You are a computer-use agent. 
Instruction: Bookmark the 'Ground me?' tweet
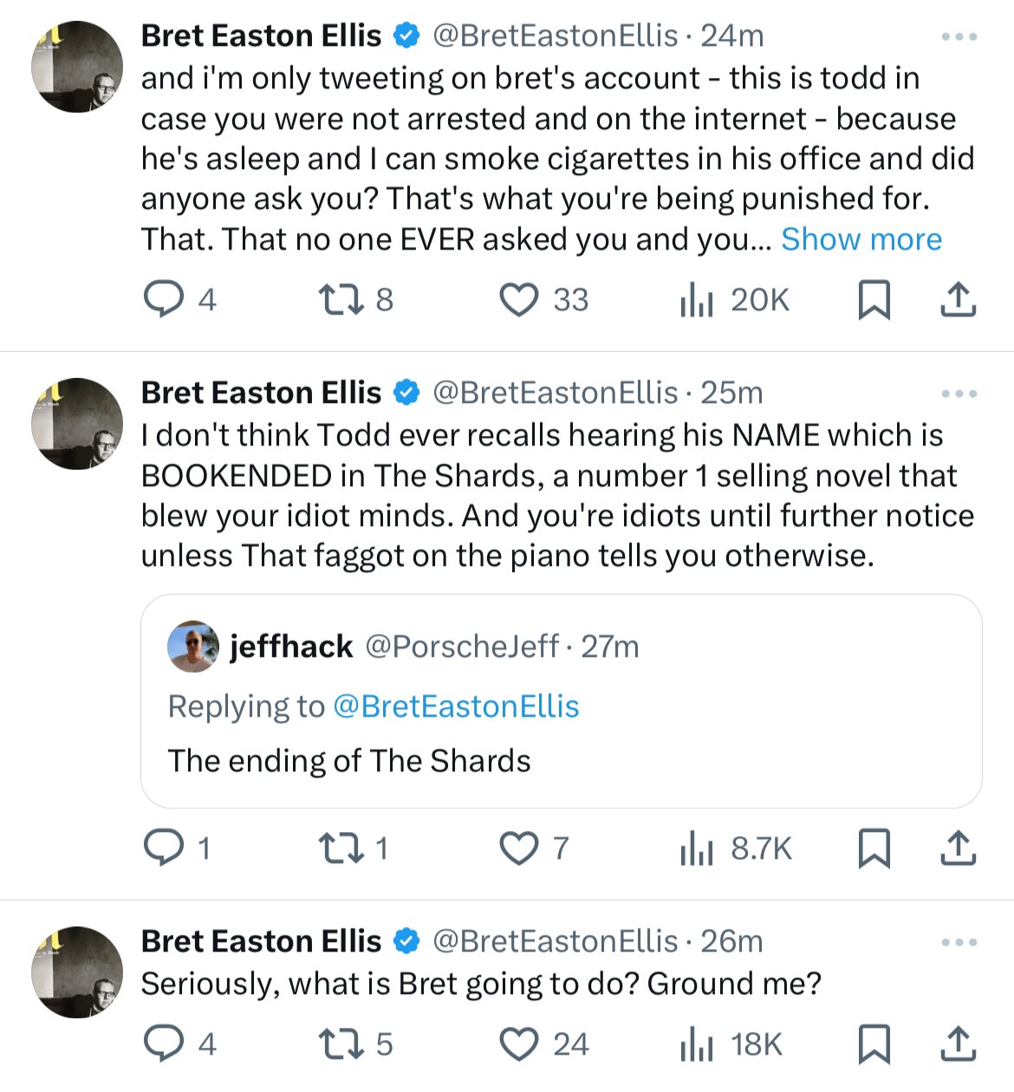874,1044
